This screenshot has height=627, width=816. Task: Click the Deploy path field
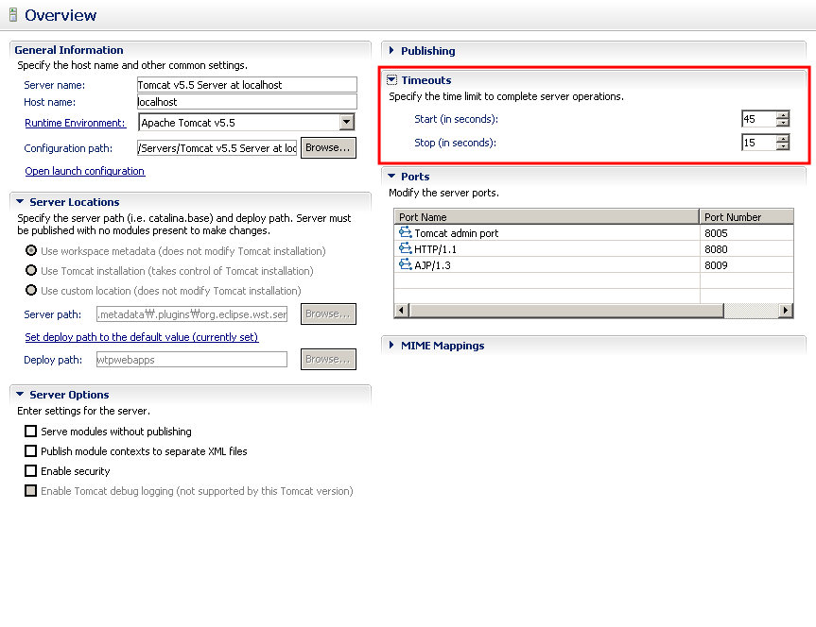coord(192,359)
